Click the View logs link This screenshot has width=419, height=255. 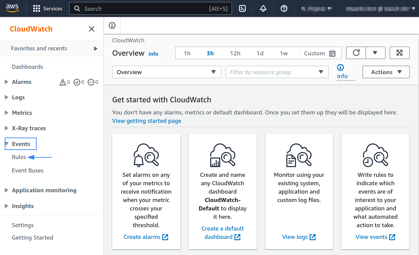click(x=299, y=237)
